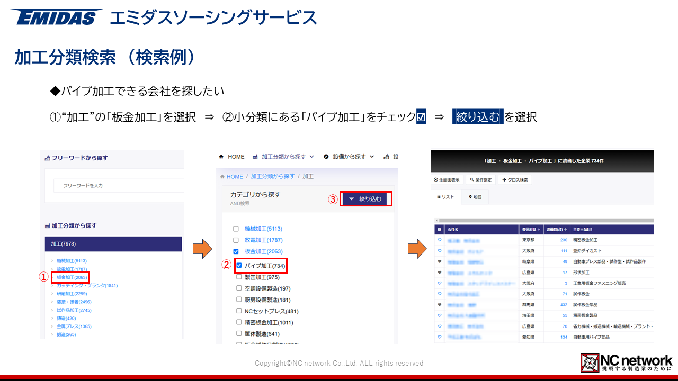The width and height of the screenshot is (678, 381).
Task: Open the 機械加工(5113) checkbox list link
Action: coord(263,229)
